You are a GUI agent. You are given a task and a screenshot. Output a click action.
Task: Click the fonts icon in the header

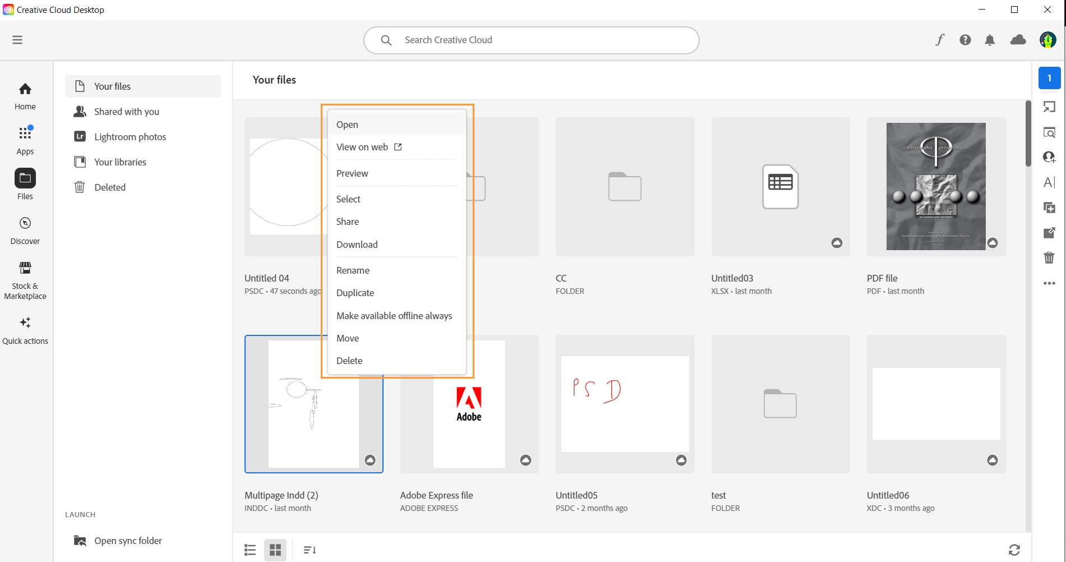[x=940, y=40]
